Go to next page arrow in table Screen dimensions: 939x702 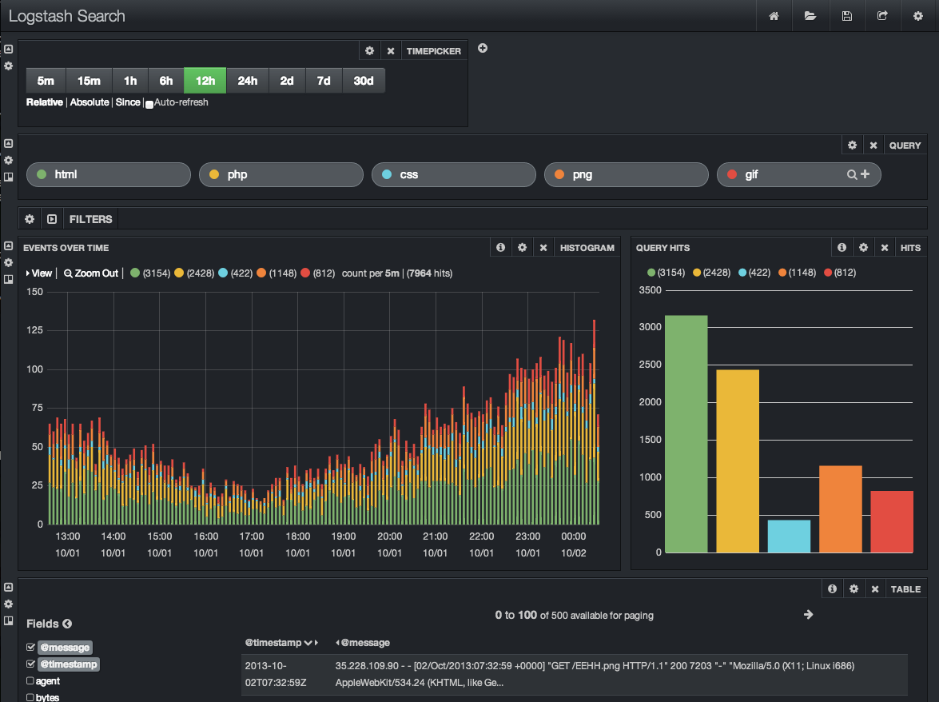pyautogui.click(x=808, y=615)
